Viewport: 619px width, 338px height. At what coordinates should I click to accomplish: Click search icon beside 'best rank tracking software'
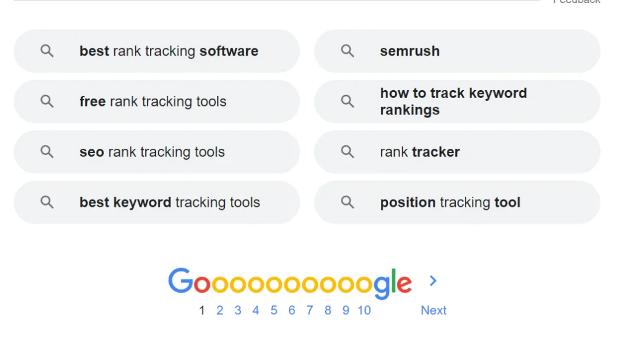[47, 51]
